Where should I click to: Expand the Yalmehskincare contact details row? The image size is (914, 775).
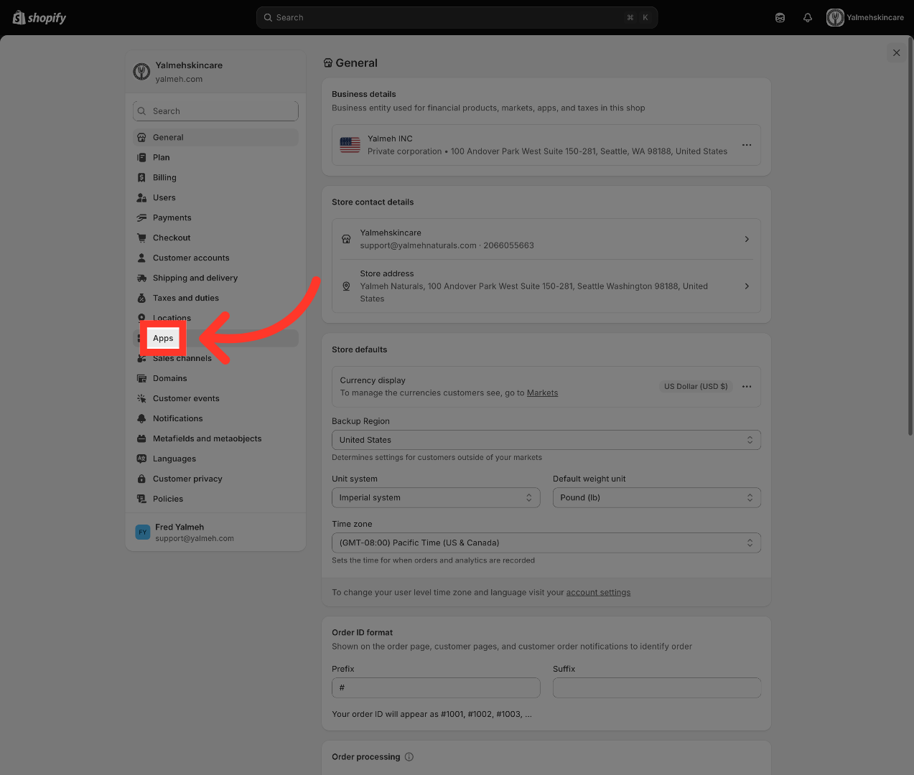click(546, 239)
